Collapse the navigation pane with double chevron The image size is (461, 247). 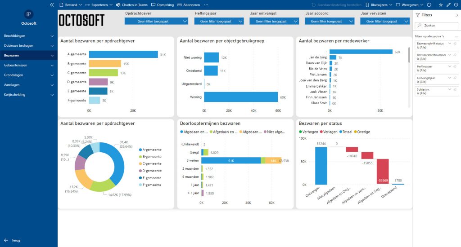52,4
